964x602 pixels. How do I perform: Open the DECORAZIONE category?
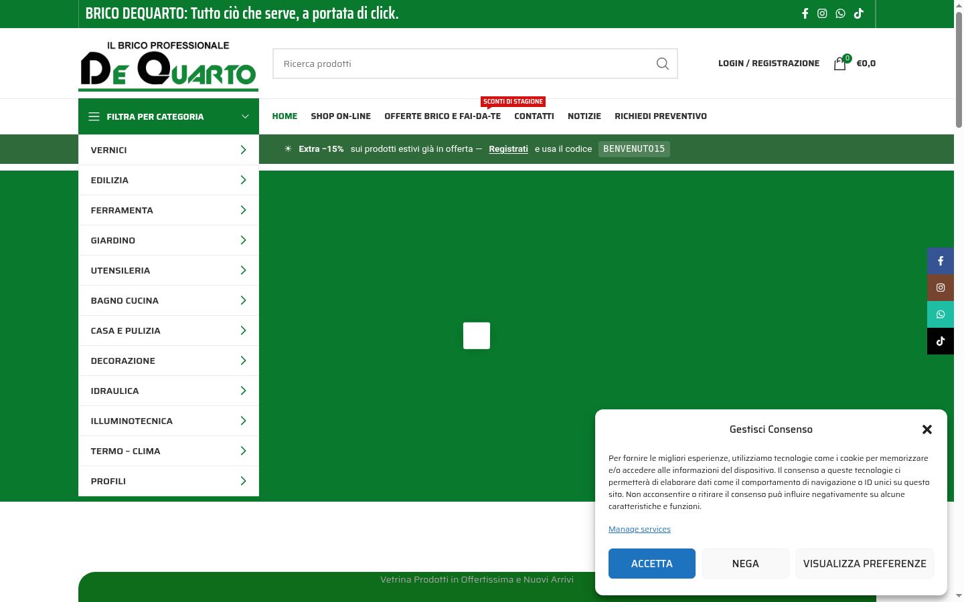pyautogui.click(x=169, y=361)
